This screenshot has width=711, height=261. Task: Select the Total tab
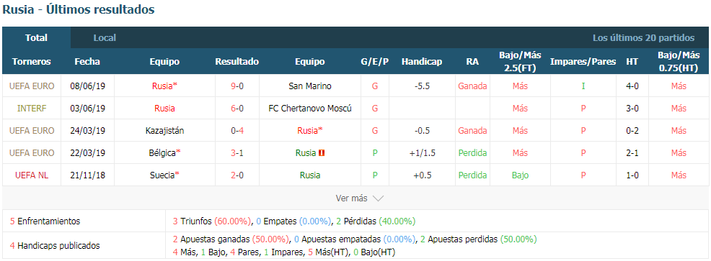tap(36, 38)
